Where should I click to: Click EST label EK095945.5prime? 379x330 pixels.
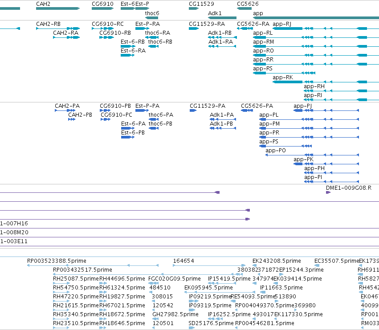tap(208, 288)
